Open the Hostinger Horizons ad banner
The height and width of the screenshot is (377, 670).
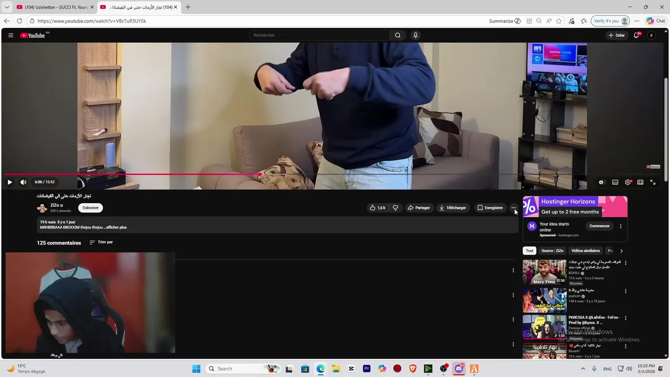pyautogui.click(x=575, y=206)
